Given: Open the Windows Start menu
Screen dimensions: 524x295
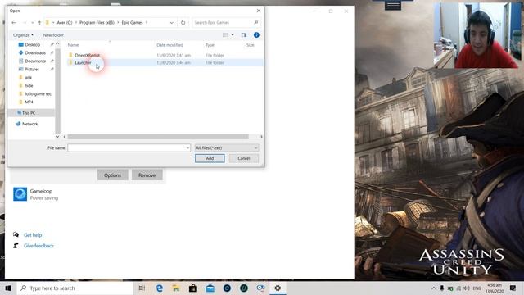Looking at the screenshot, I should [x=8, y=288].
